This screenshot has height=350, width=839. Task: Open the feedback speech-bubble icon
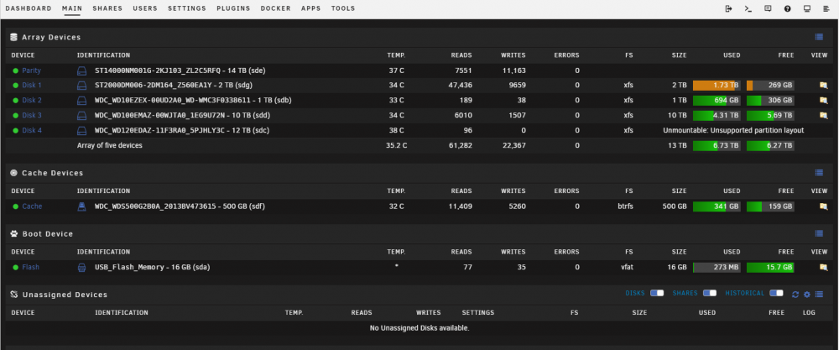(768, 8)
